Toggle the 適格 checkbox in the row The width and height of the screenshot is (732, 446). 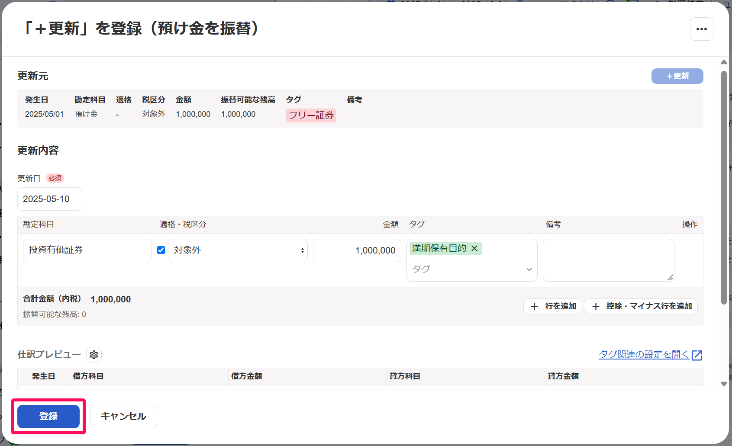(161, 250)
